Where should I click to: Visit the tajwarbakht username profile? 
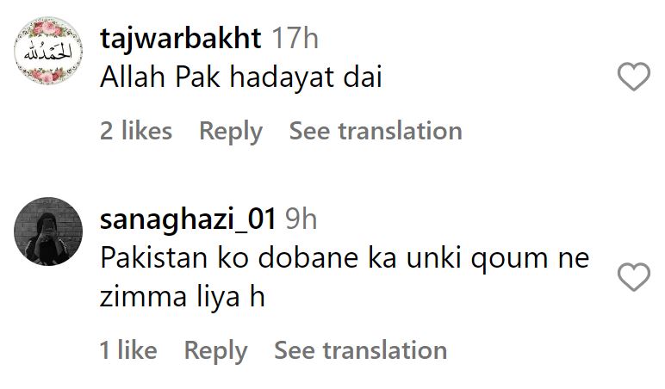coord(180,39)
